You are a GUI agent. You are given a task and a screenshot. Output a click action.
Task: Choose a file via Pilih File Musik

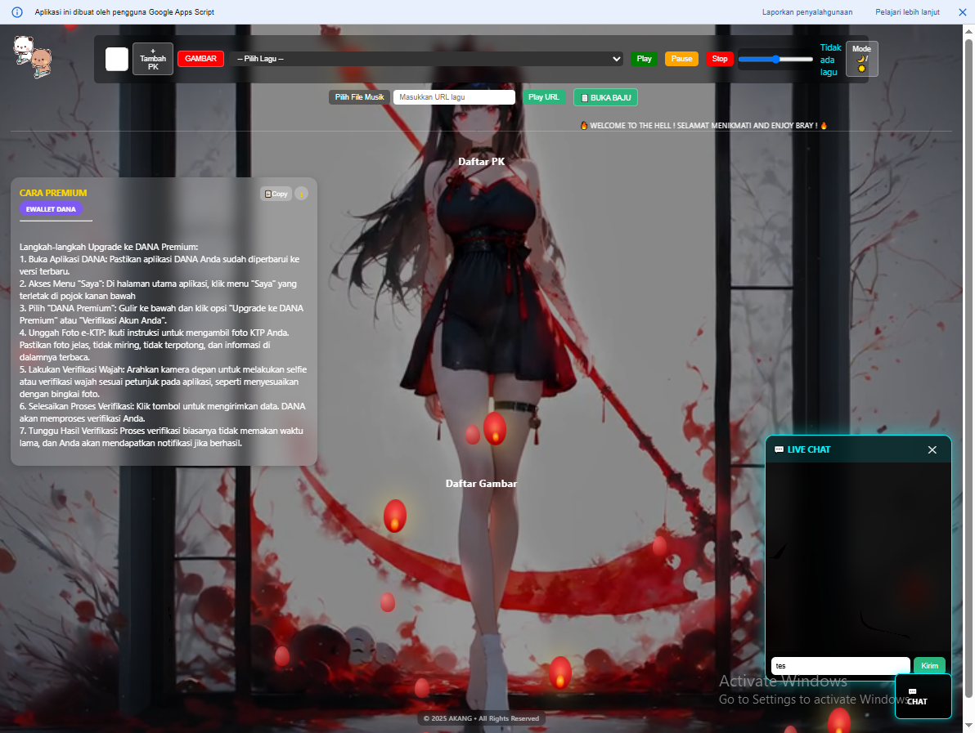pos(359,97)
